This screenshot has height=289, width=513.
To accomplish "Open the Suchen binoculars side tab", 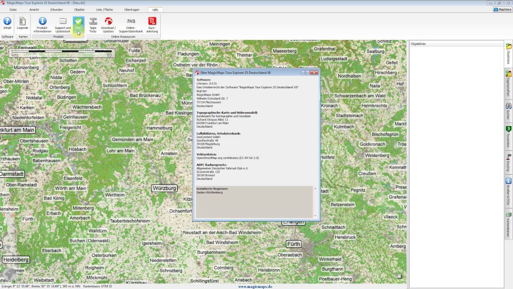I will (x=509, y=111).
